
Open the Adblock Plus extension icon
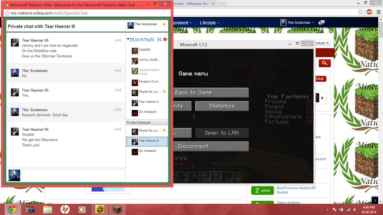tap(369, 12)
